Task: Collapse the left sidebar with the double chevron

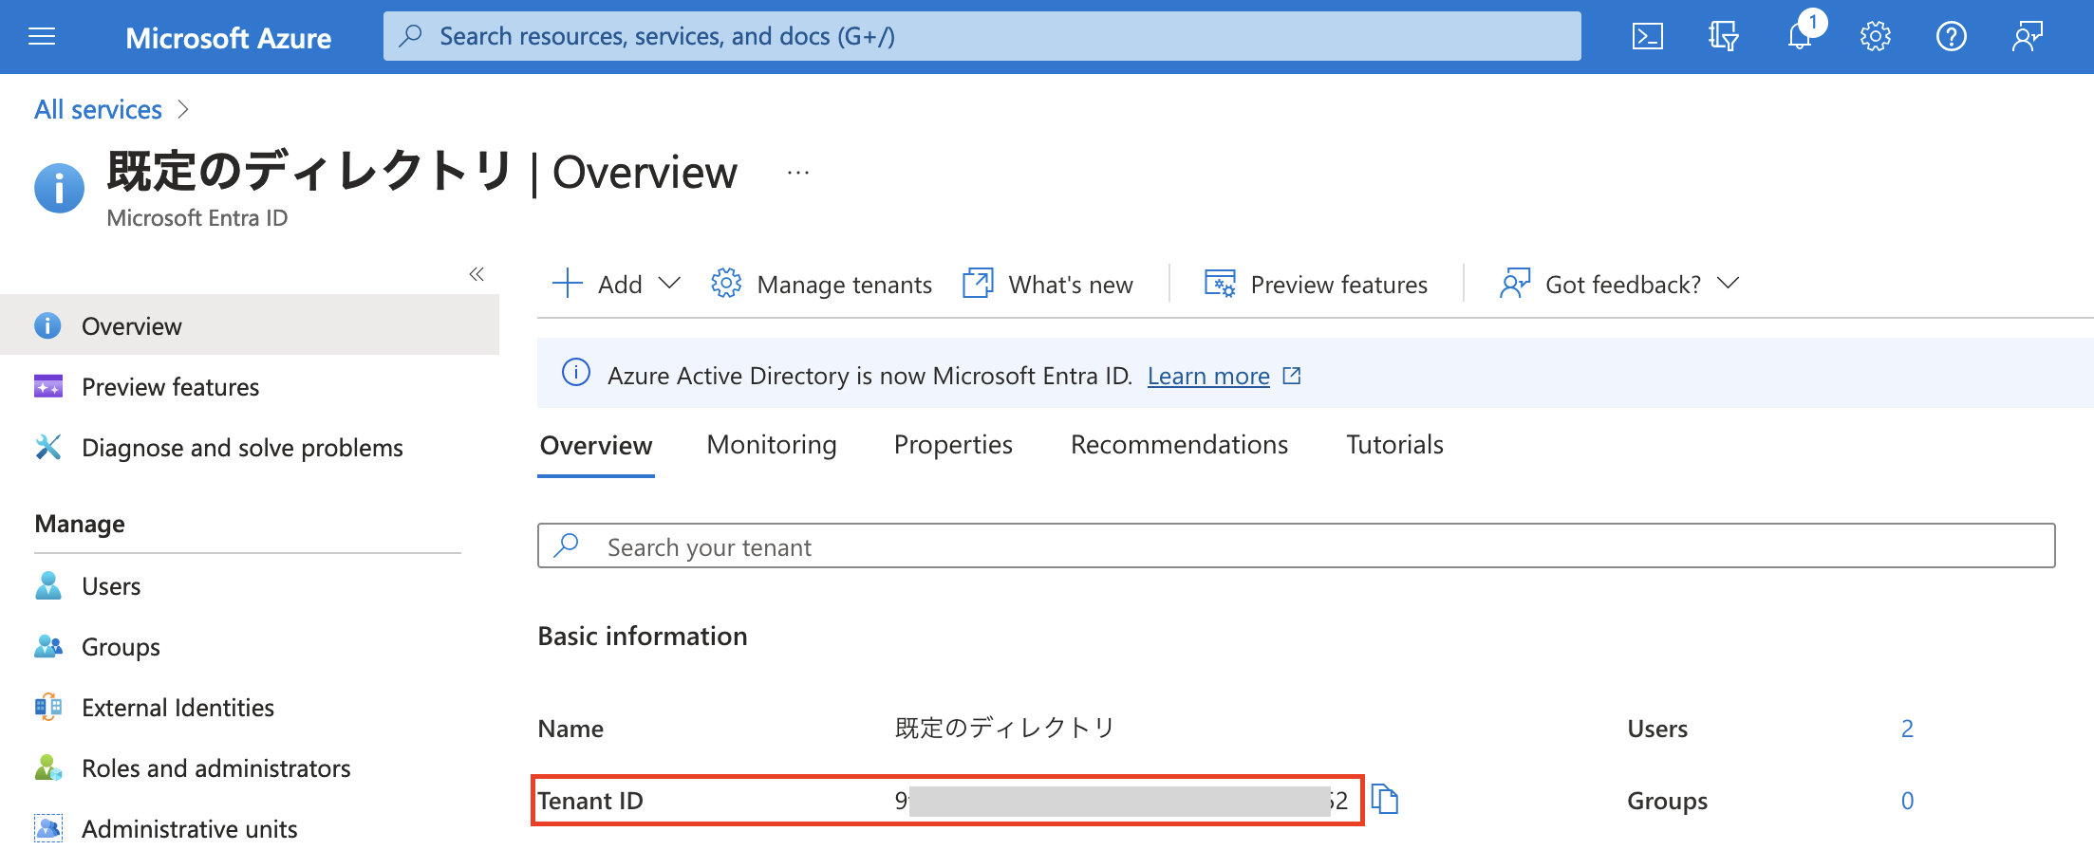Action: [477, 274]
